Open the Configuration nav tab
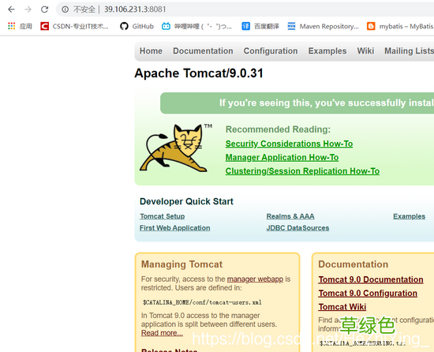The height and width of the screenshot is (352, 434). click(x=271, y=51)
